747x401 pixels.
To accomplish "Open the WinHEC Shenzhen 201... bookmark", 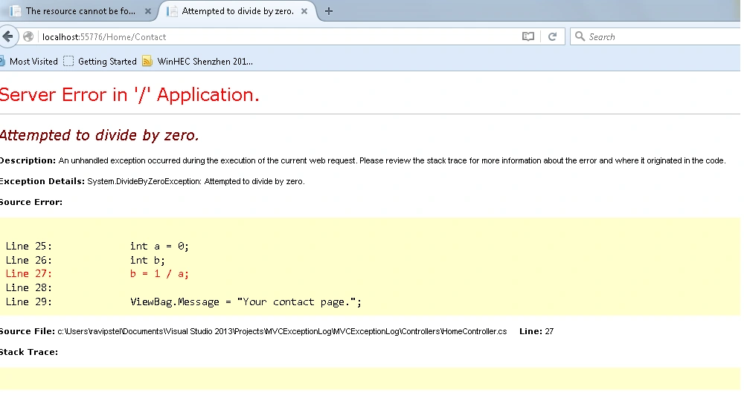I will coord(198,62).
